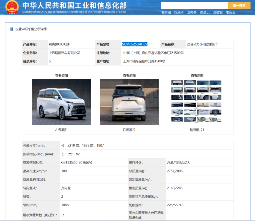Click the ministry title 中华人民共和国工业和信息化部
Viewport: 255px width, 221px height.
(74, 5)
